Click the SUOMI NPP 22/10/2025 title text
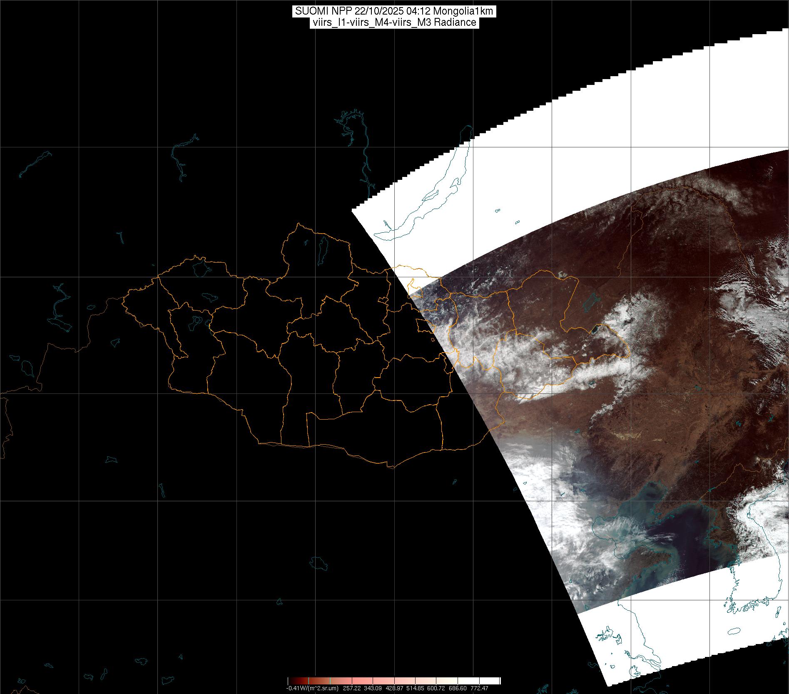The image size is (789, 694). (394, 11)
